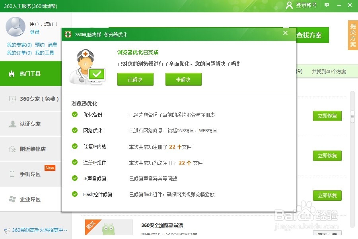This screenshot has width=358, height=239.
Task: Click the New badge on 手机专区
Action: click(x=50, y=168)
